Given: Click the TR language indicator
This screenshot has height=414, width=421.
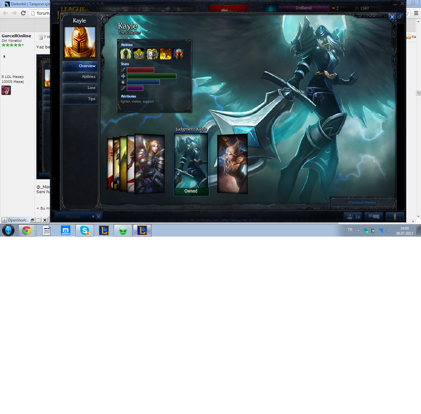Looking at the screenshot, I should pos(350,230).
